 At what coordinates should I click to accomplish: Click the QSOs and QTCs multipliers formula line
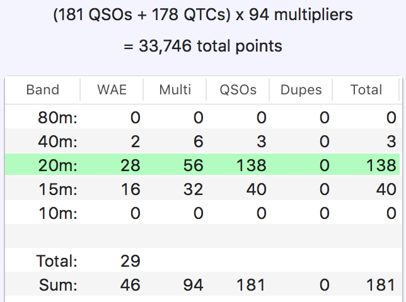pos(203,14)
